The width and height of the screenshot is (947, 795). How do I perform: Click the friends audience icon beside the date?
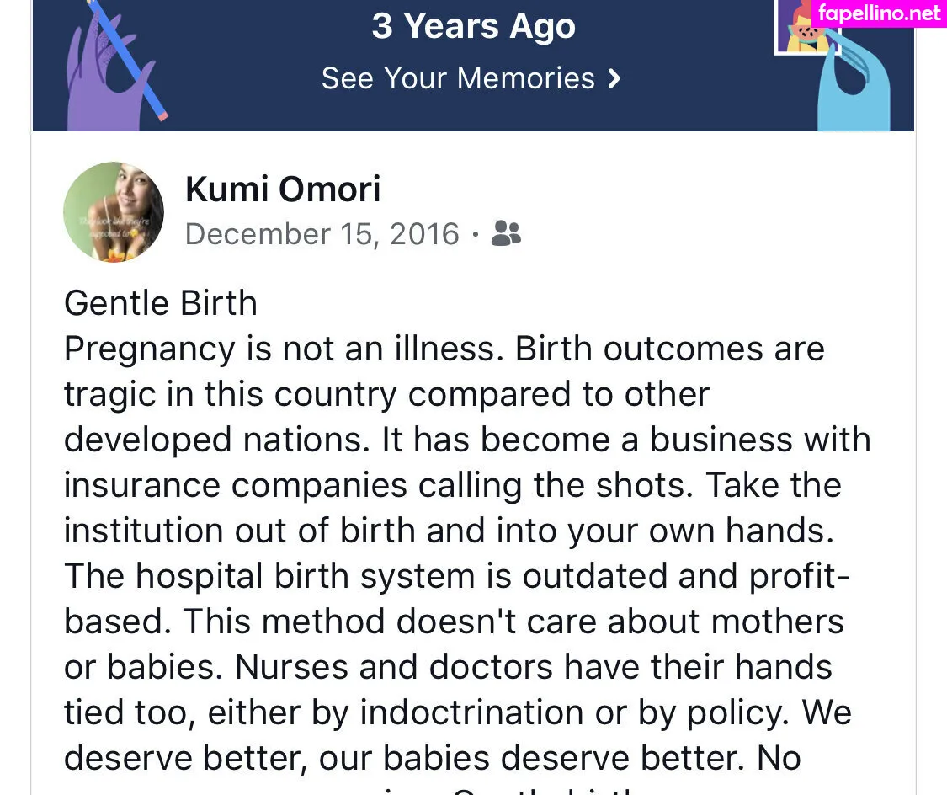tap(506, 233)
